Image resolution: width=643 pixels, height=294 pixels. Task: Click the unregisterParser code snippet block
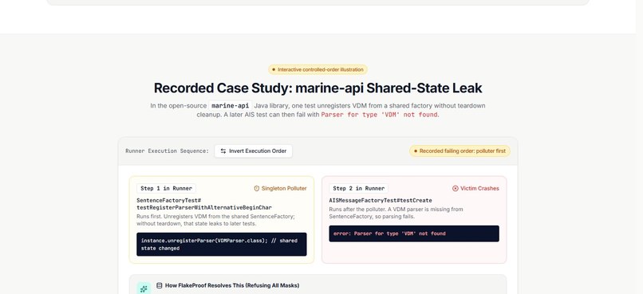[x=222, y=244]
